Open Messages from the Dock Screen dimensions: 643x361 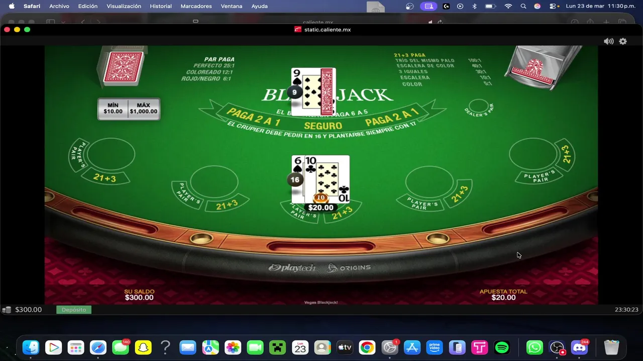[121, 347]
